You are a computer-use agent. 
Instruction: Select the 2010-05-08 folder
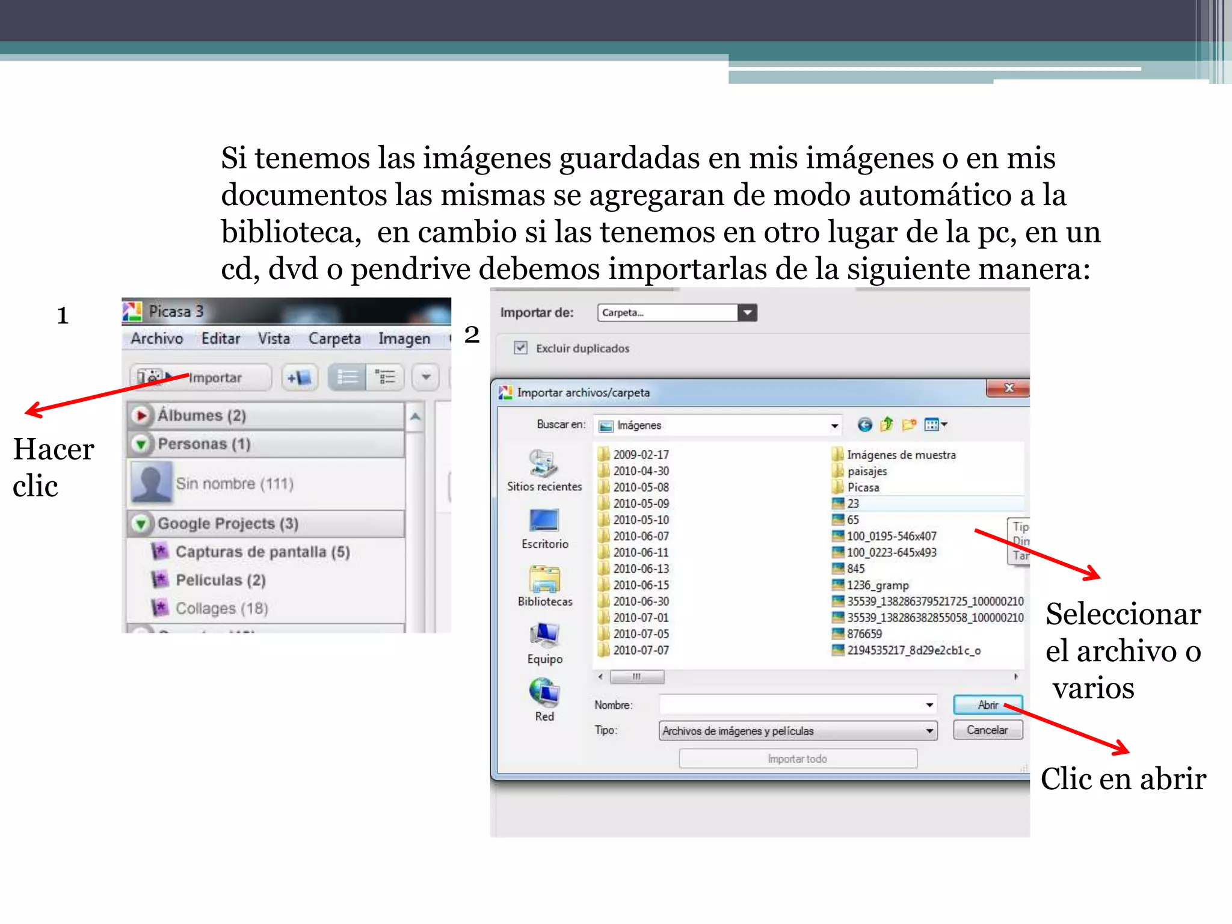[x=633, y=487]
